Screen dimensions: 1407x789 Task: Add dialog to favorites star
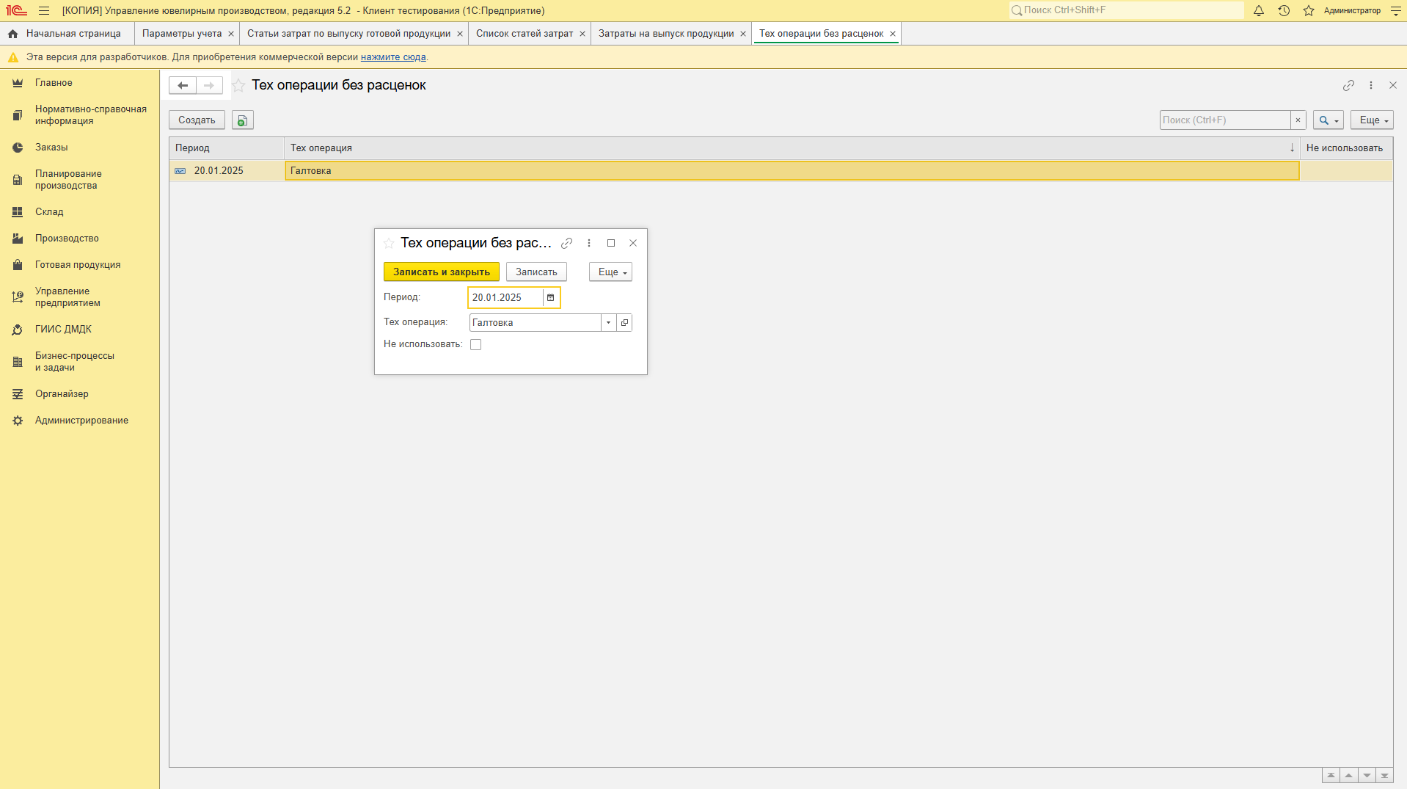389,244
